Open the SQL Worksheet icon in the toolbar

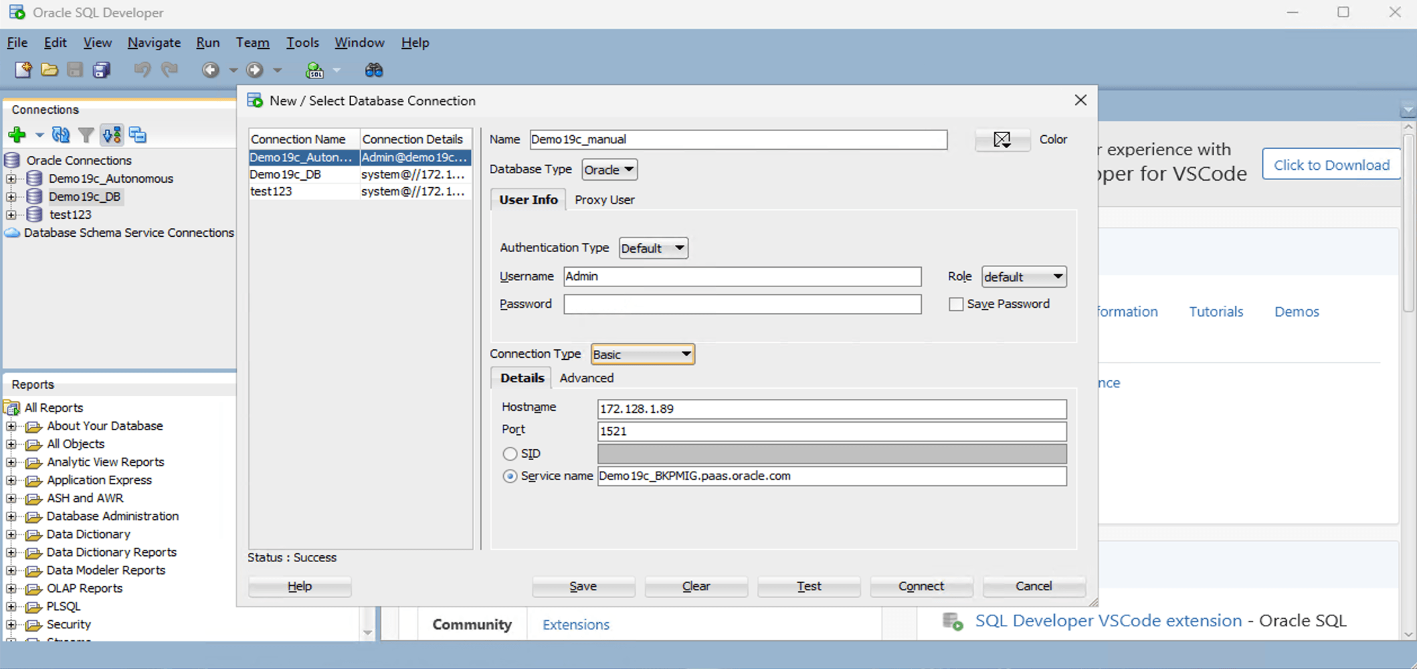point(314,70)
